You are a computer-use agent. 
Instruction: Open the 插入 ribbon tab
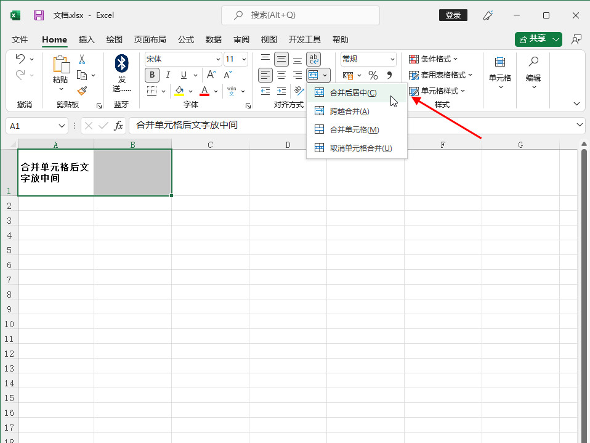pyautogui.click(x=87, y=39)
